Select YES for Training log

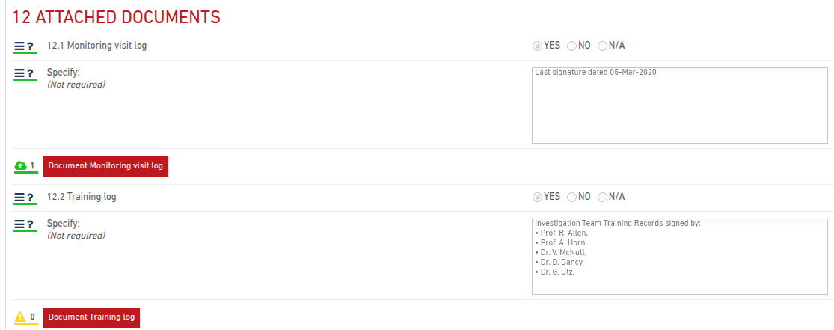[x=537, y=197]
